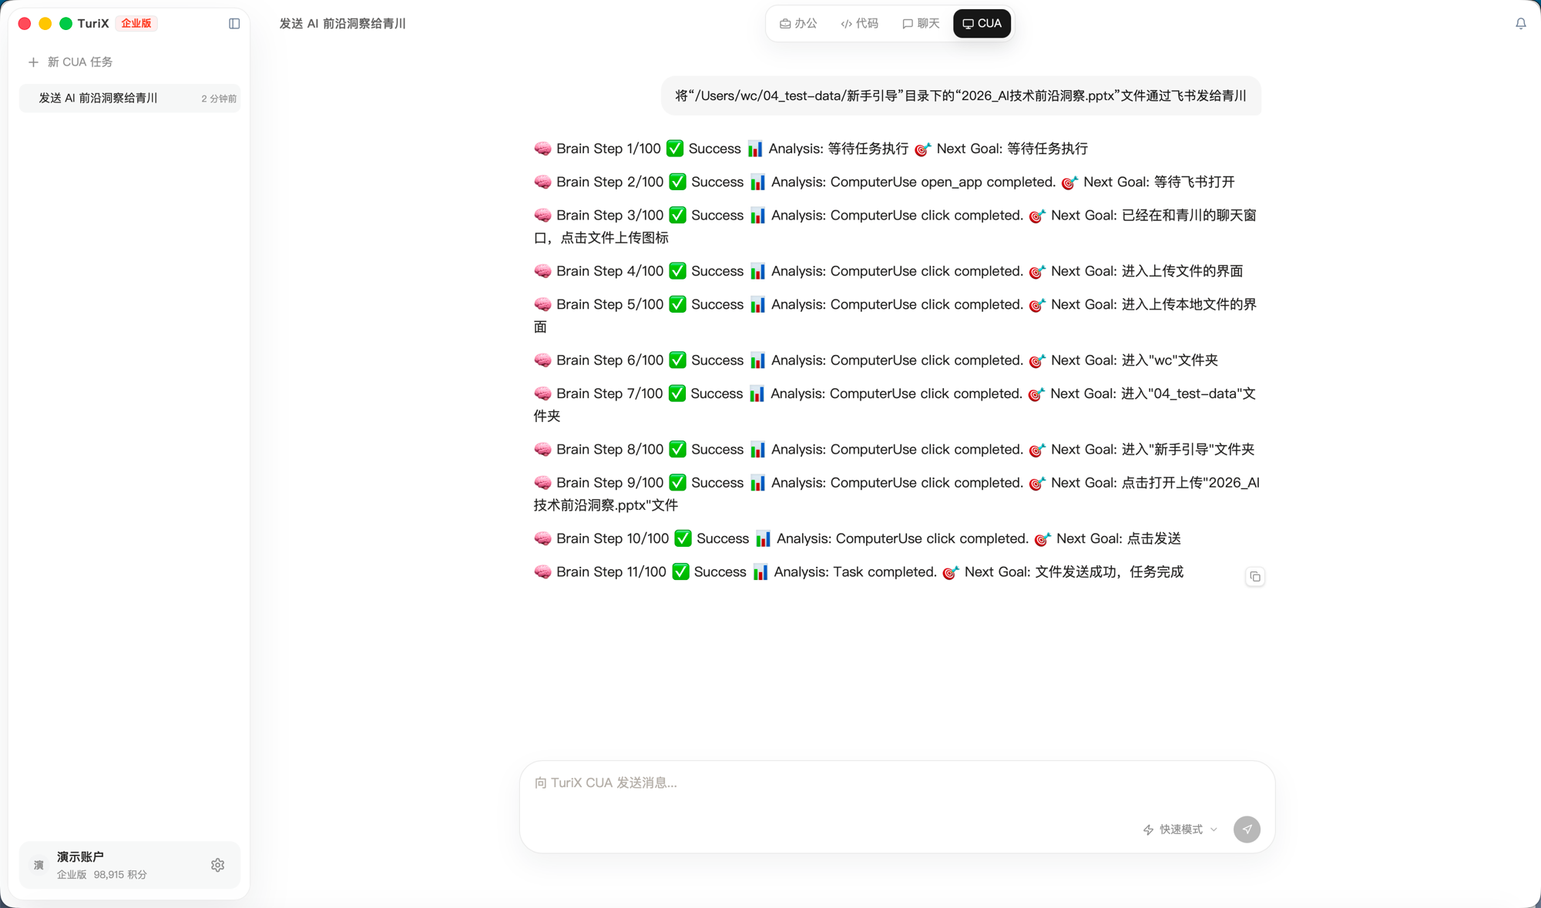Screen dimensions: 1541x908
Task: Click the Brain Step 1/100 line
Action: [x=811, y=149]
